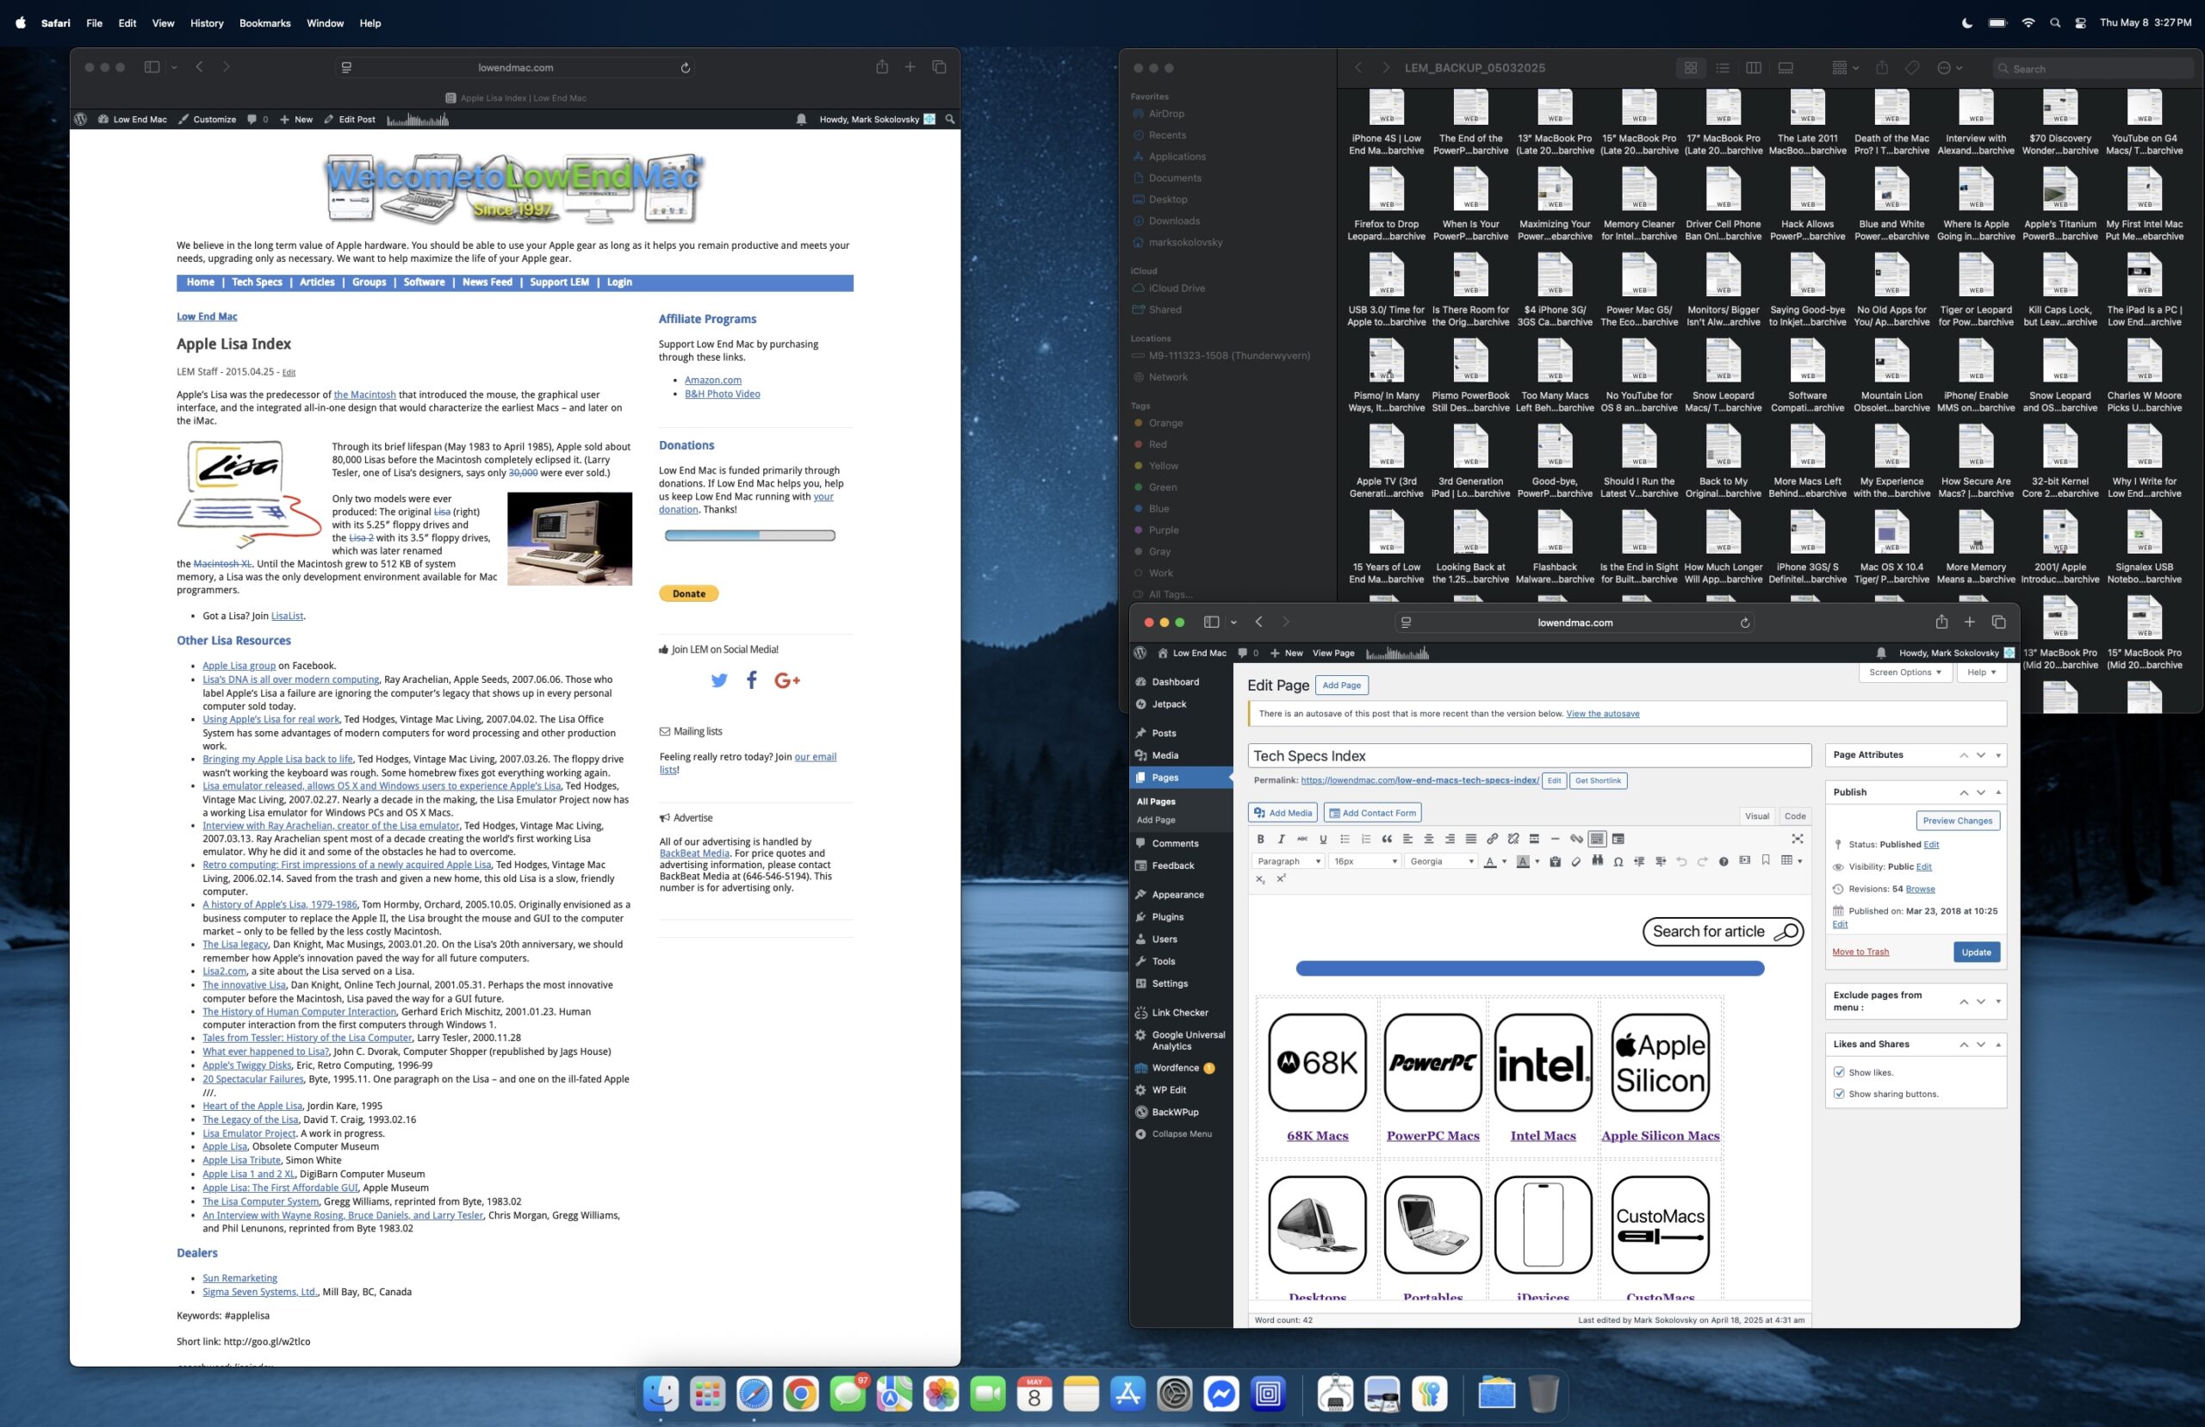Insert a numbered list in the page editor

[1367, 840]
